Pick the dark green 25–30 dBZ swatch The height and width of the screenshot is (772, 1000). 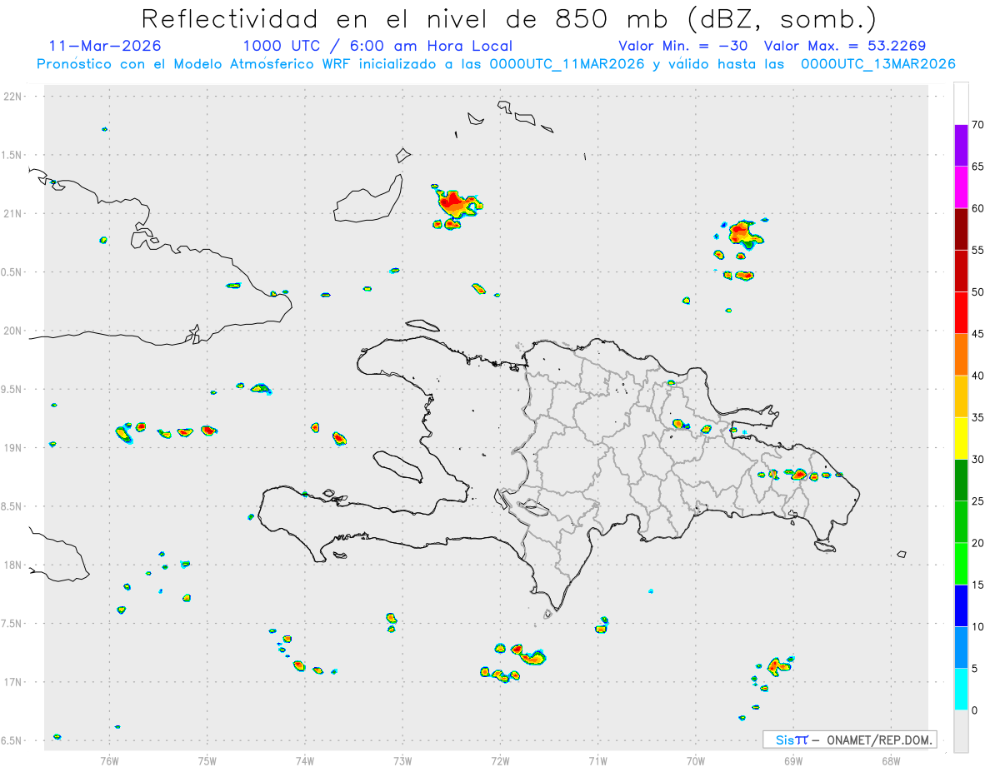point(961,481)
